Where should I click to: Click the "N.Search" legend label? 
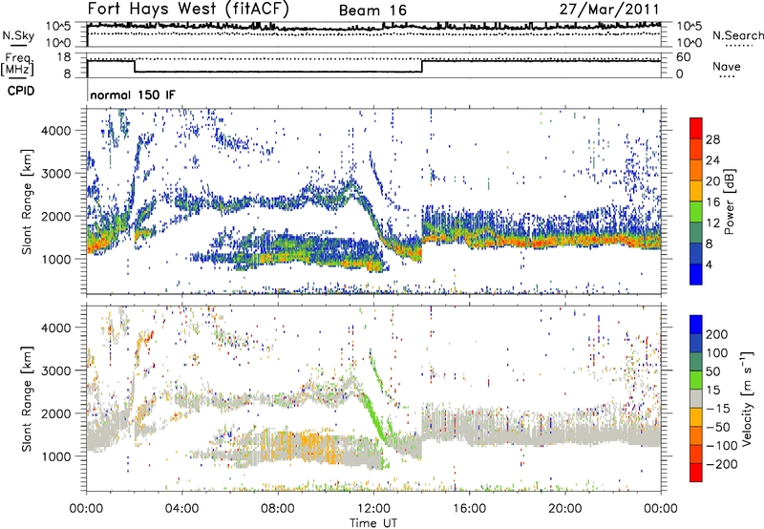tap(738, 35)
